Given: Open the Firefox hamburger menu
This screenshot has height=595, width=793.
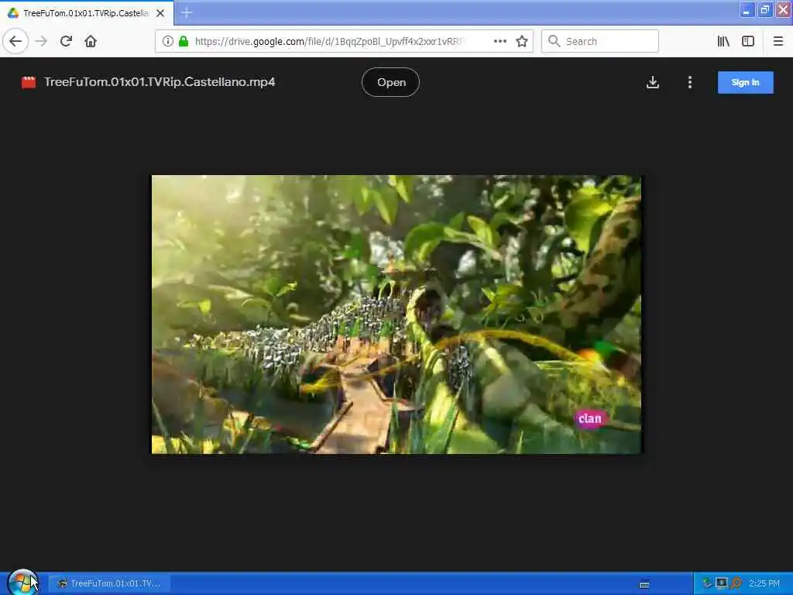Looking at the screenshot, I should click(778, 42).
